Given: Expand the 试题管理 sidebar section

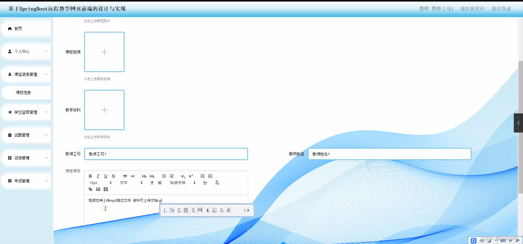Looking at the screenshot, I should (25, 135).
